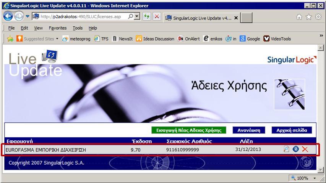Open the Tools gear icon
This screenshot has height=183, width=326.
pos(318,17)
